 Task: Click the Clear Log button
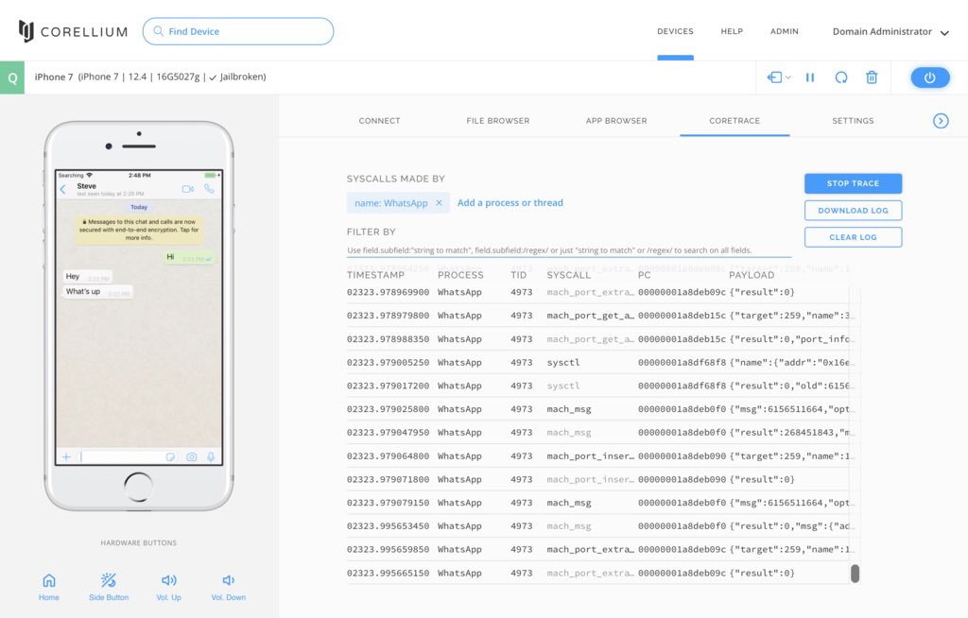(853, 237)
